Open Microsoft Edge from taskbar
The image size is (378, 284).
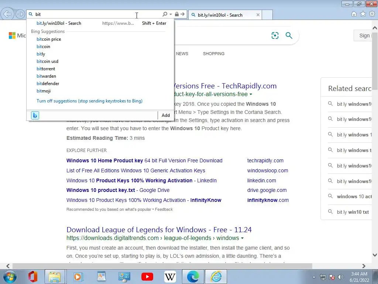coord(193,277)
